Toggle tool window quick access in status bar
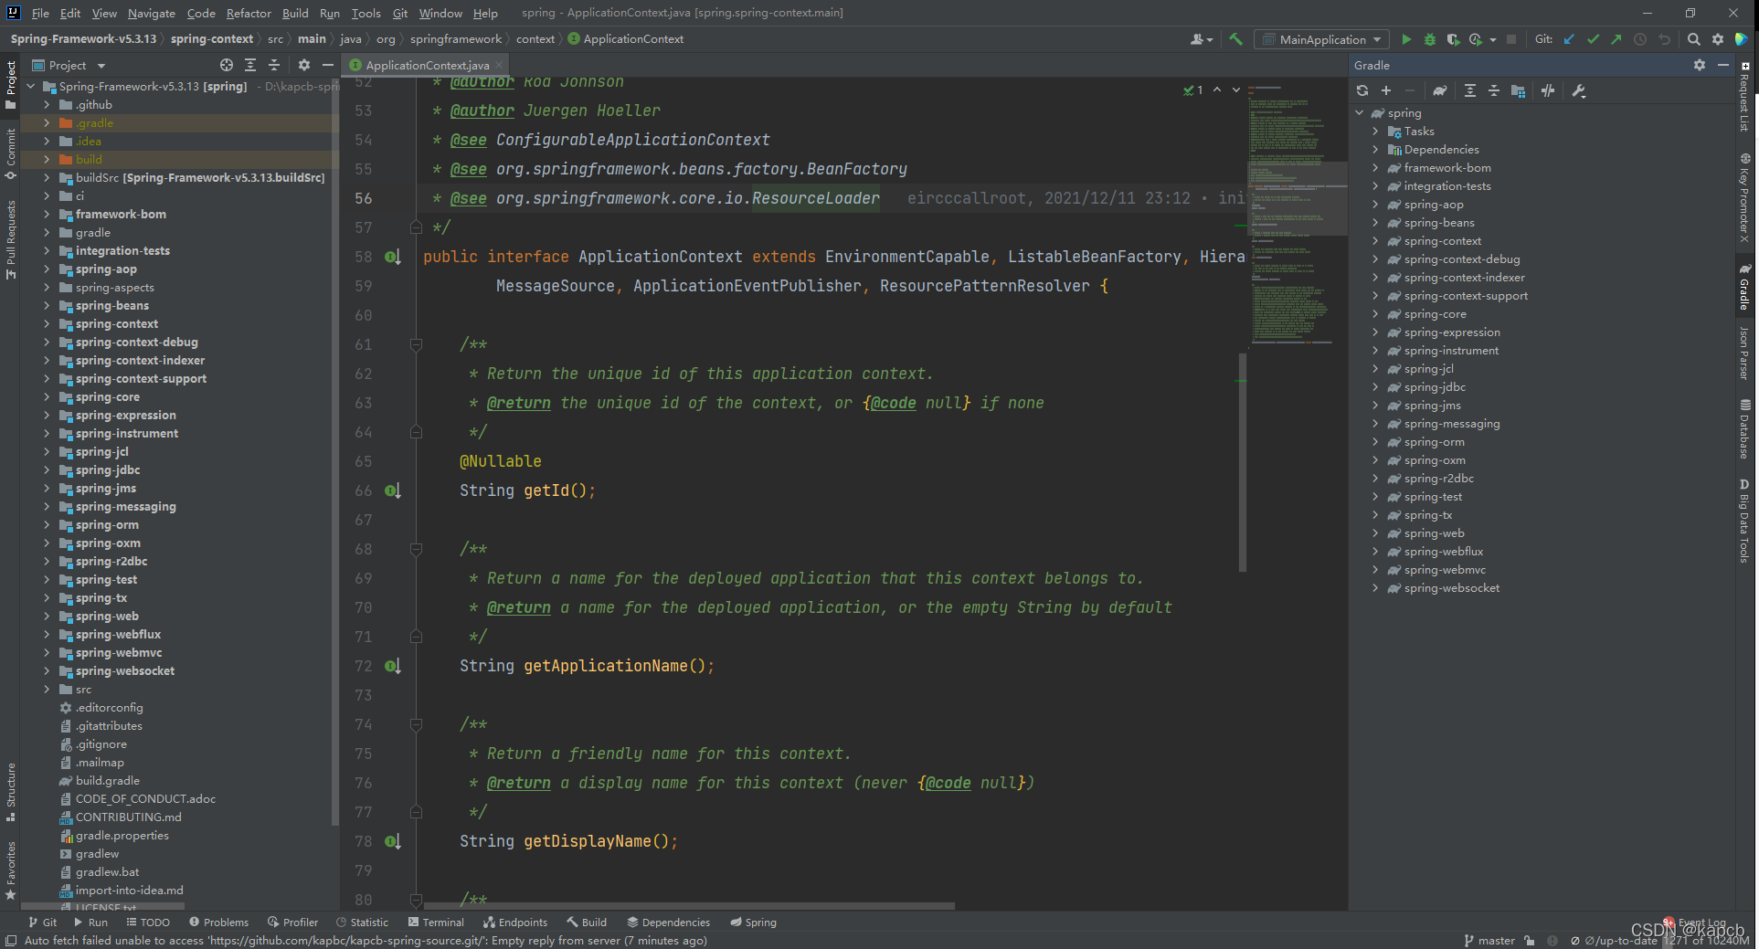This screenshot has width=1759, height=949. click(x=11, y=941)
